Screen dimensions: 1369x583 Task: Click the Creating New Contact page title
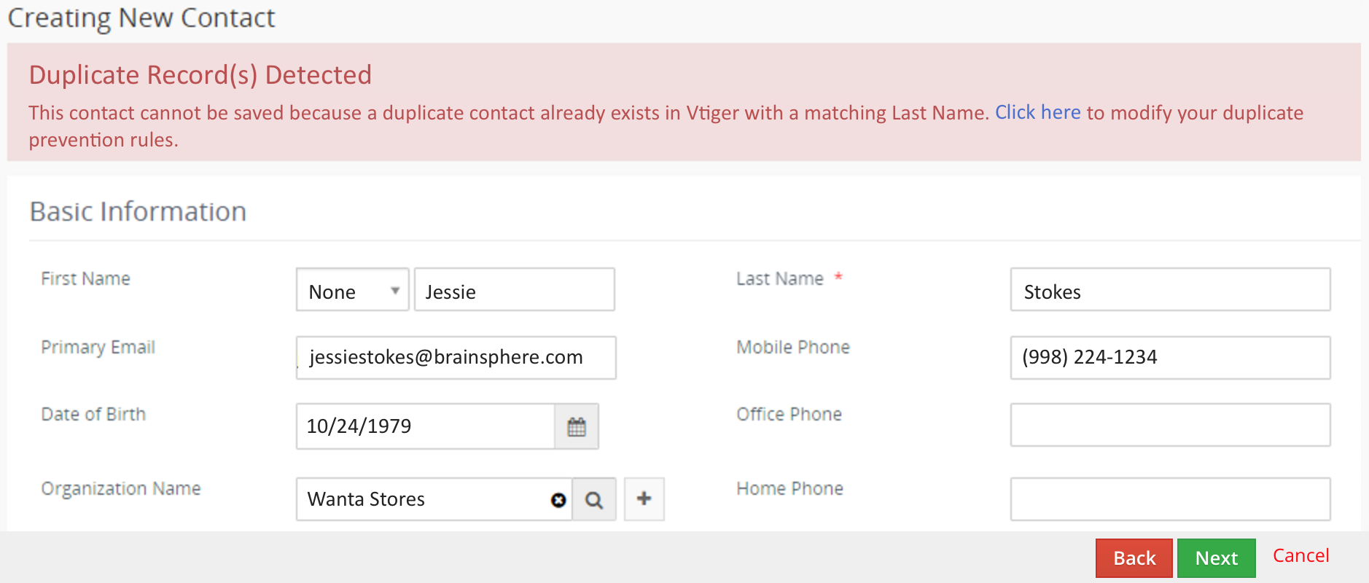141,17
